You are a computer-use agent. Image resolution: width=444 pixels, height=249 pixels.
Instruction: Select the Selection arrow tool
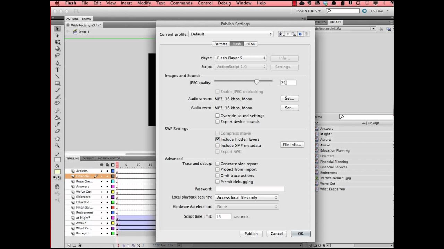(x=58, y=29)
